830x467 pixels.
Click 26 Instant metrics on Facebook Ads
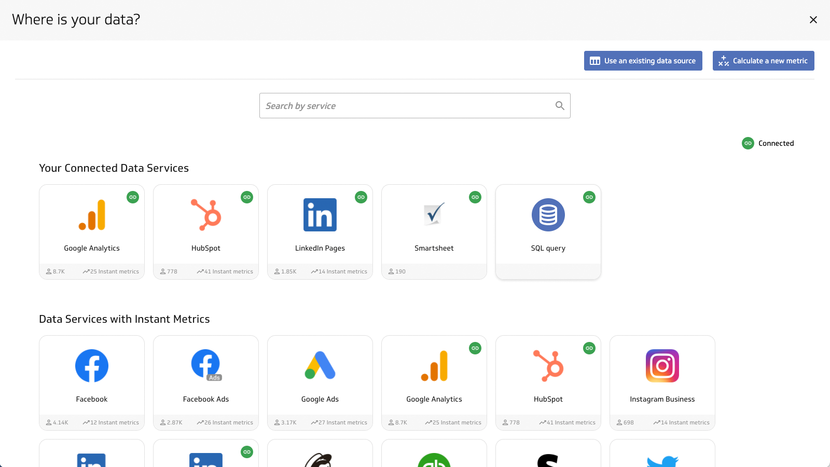(225, 422)
